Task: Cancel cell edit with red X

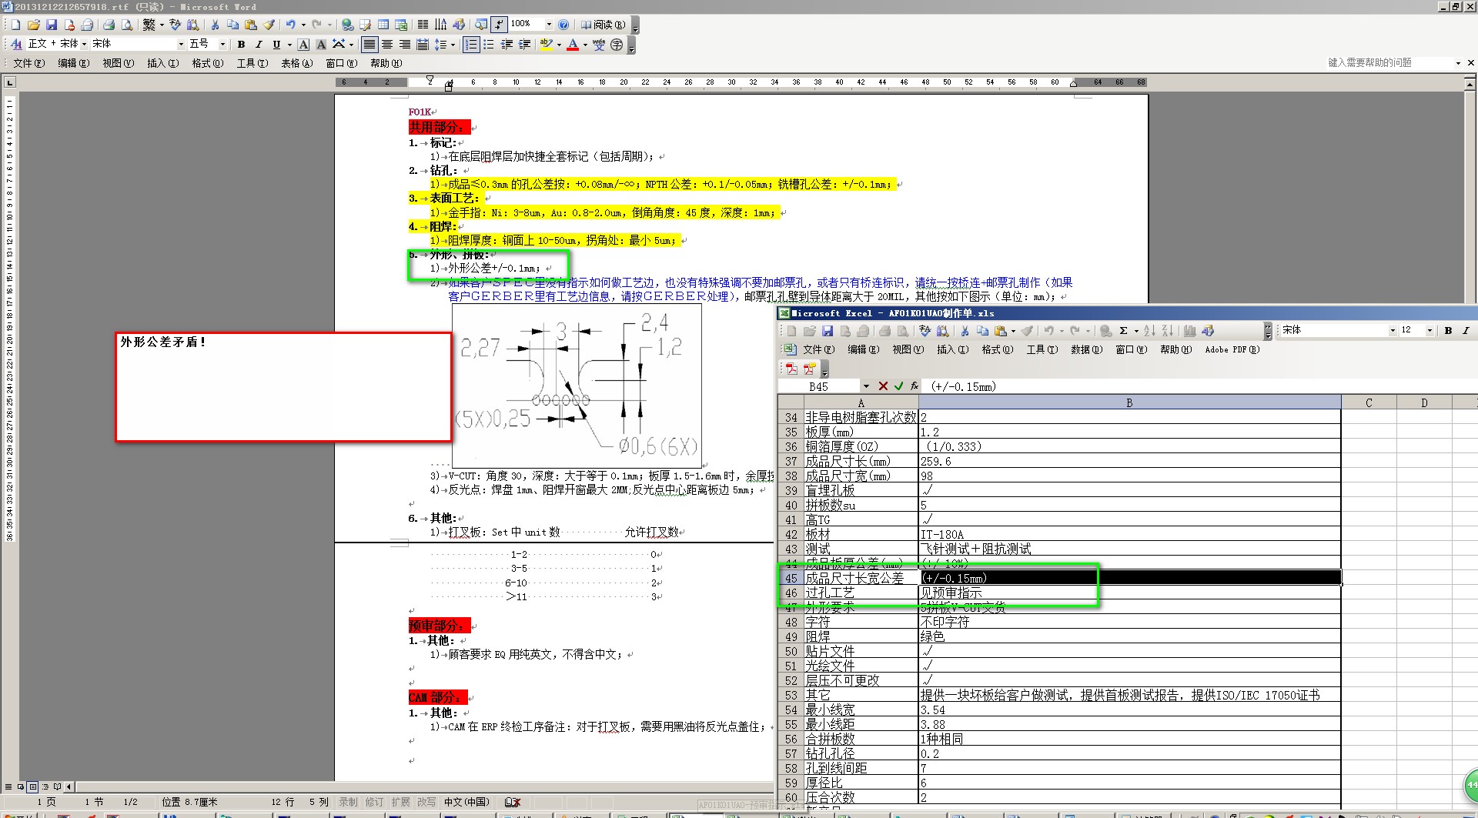Action: (883, 386)
